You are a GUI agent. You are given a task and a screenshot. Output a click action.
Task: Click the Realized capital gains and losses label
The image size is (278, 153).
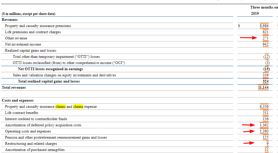[x=31, y=51]
